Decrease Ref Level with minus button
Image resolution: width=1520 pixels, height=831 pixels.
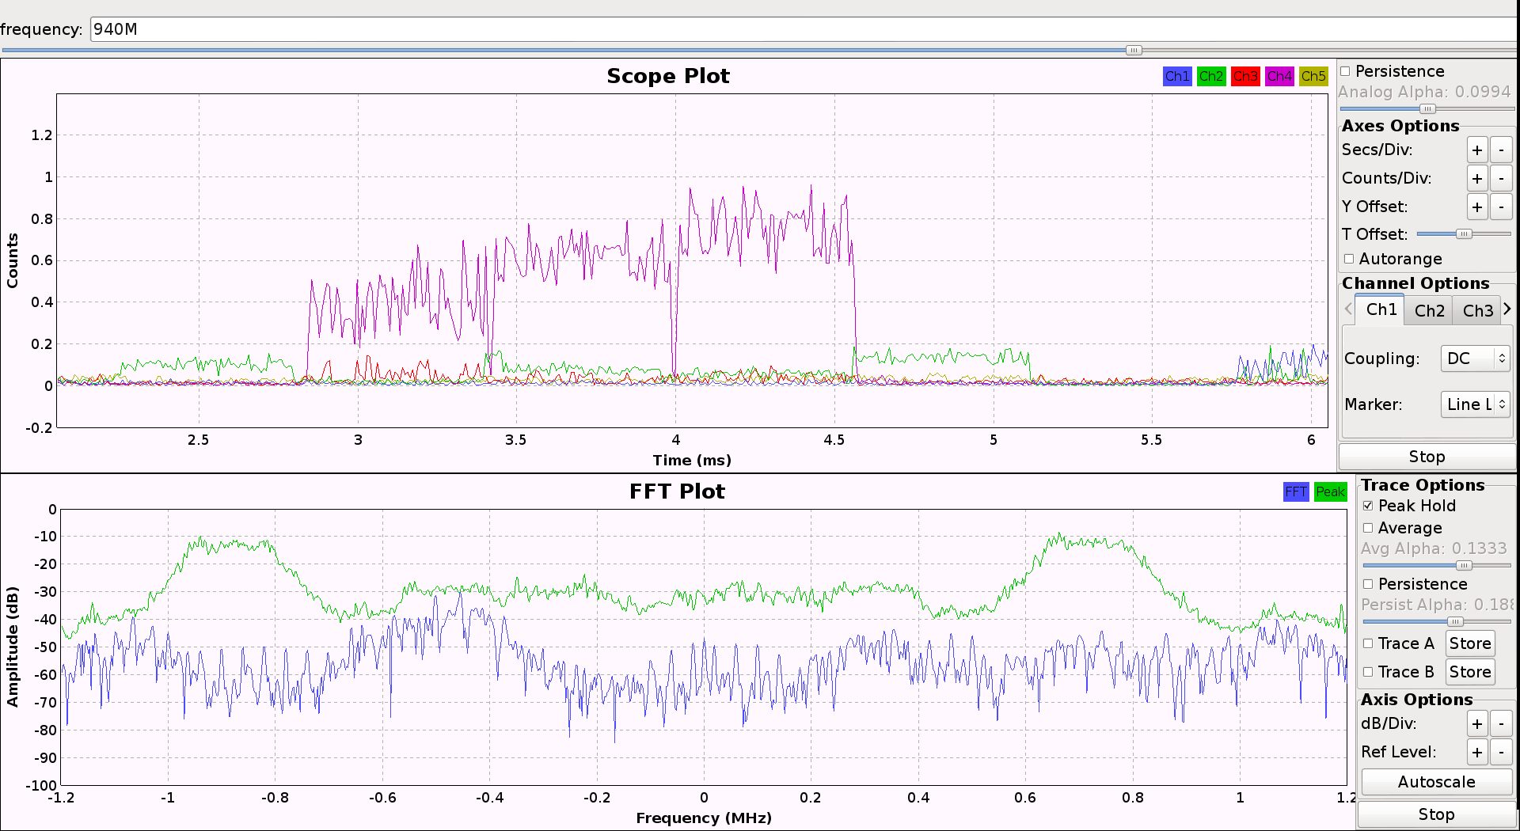(x=1501, y=752)
